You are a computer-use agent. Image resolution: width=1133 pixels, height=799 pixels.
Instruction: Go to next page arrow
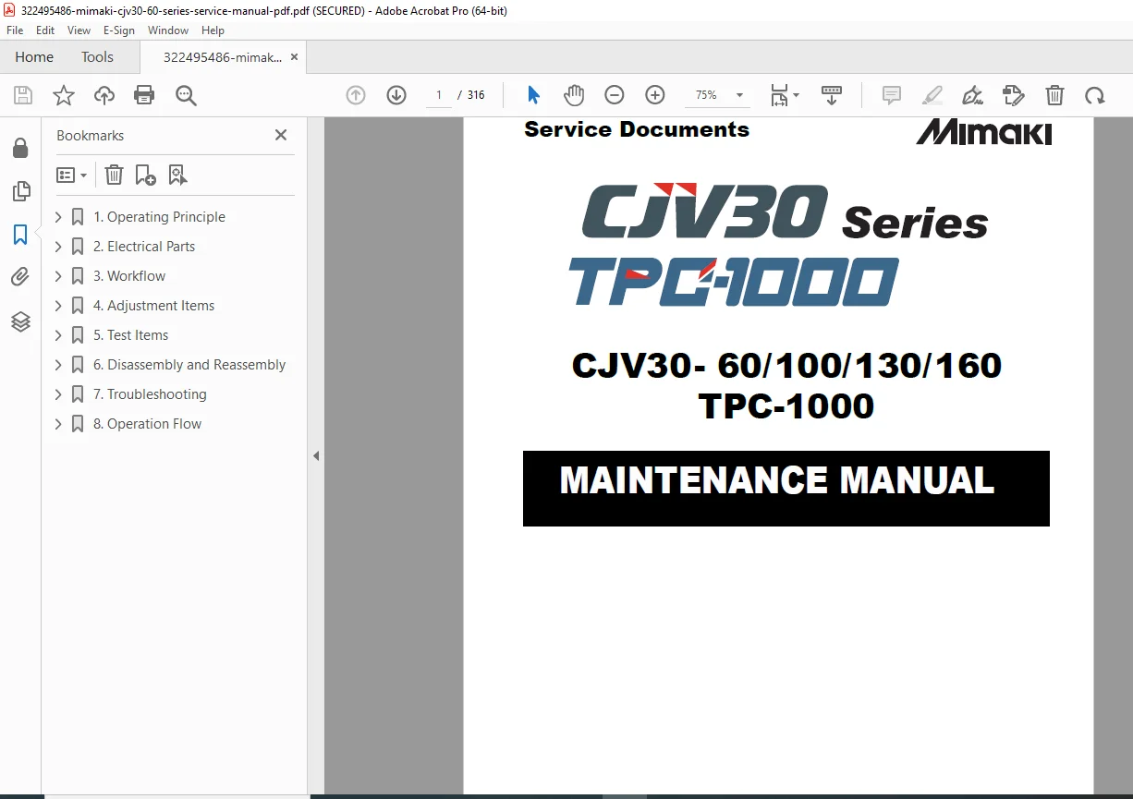coord(396,95)
